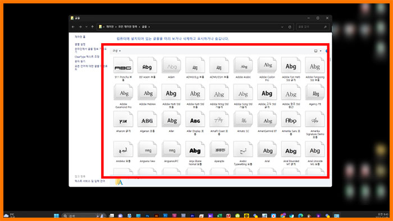Click the search fonts input field

click(x=313, y=27)
